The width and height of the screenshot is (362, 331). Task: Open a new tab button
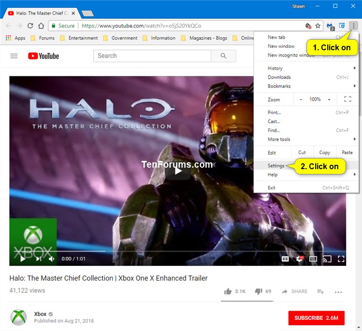pyautogui.click(x=88, y=14)
